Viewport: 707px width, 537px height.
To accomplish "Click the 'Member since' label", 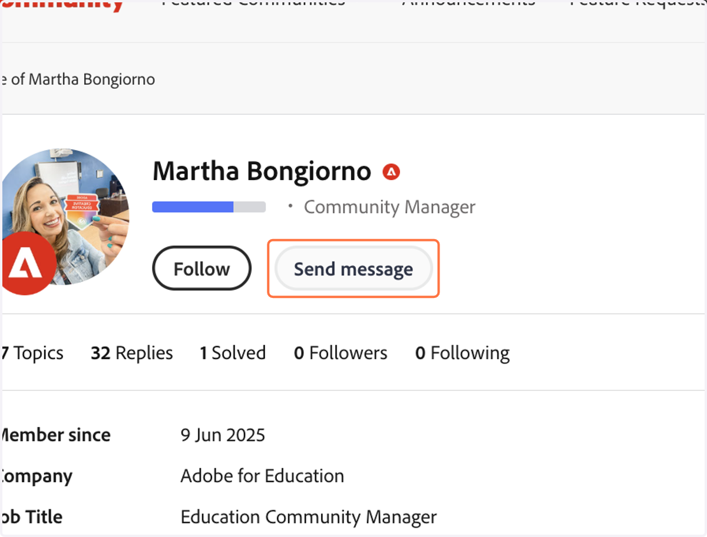I will 55,435.
